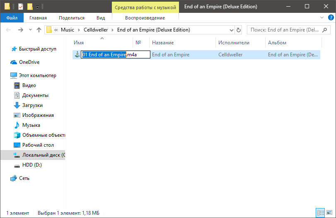The height and width of the screenshot is (218, 336).
Task: Click the Back navigation arrow
Action: pyautogui.click(x=9, y=30)
